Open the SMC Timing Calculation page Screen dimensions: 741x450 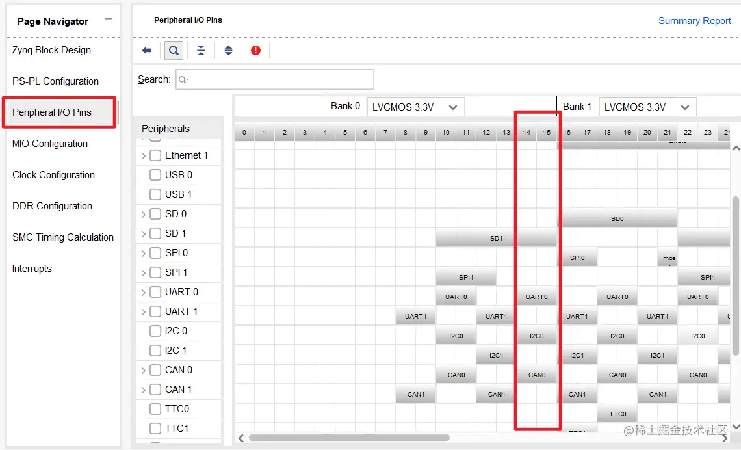point(63,237)
